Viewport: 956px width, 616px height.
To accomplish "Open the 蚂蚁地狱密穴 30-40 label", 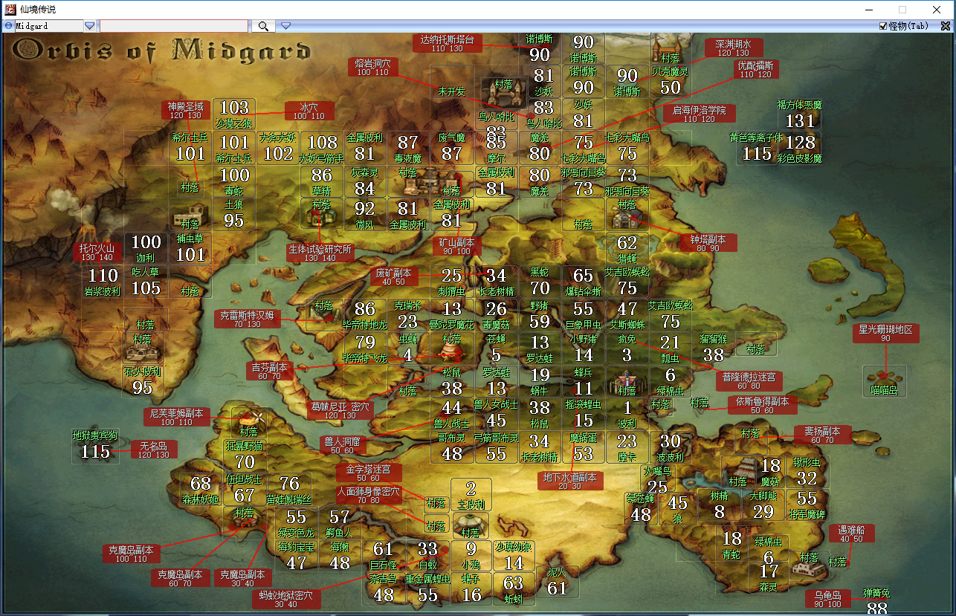I will (x=286, y=599).
